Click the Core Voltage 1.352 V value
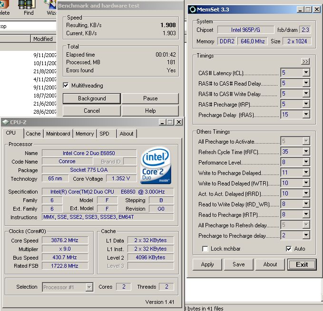Viewport: 323px width, 311px height. point(121,178)
